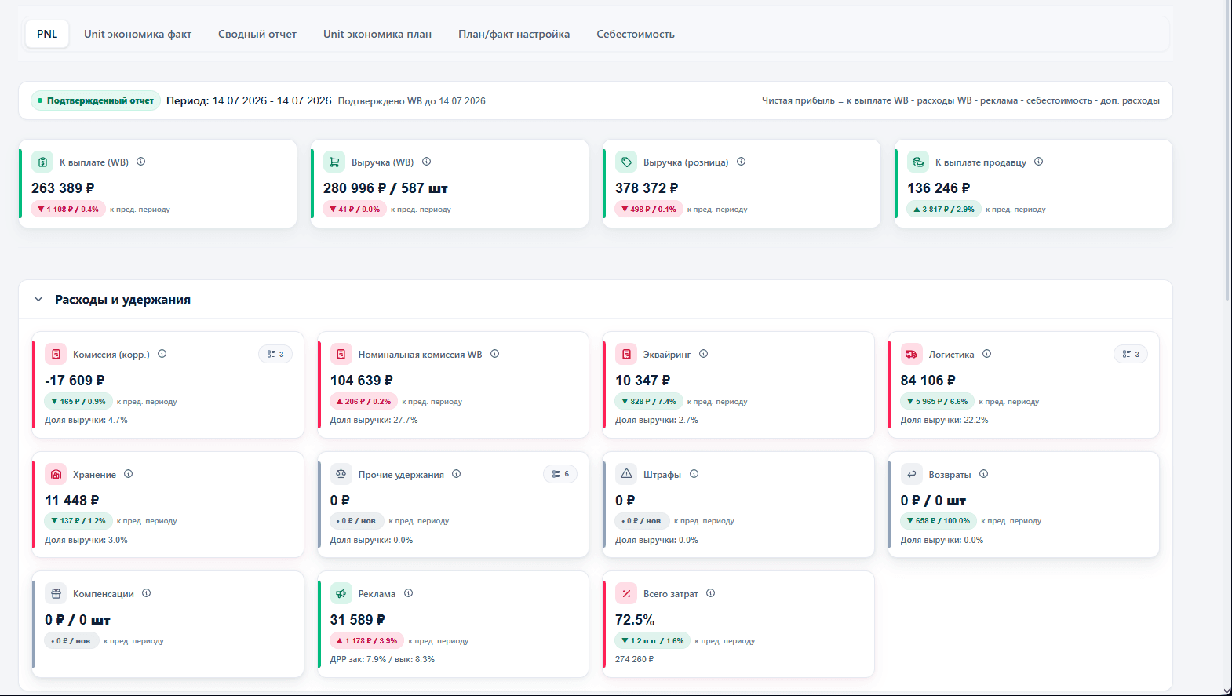
Task: Show info for Реклама
Action: pos(409,593)
